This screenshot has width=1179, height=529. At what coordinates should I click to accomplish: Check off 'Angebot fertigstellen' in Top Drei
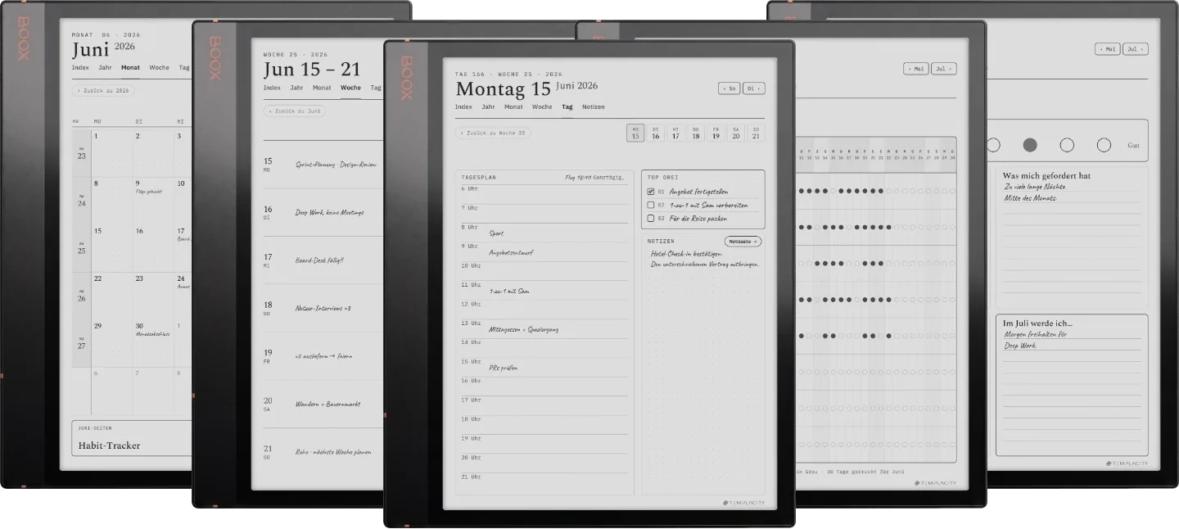651,192
